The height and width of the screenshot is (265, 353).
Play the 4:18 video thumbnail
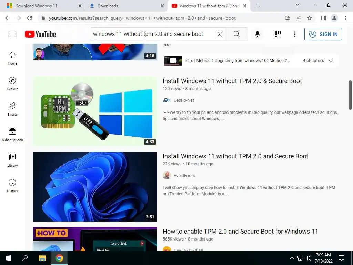[95, 52]
